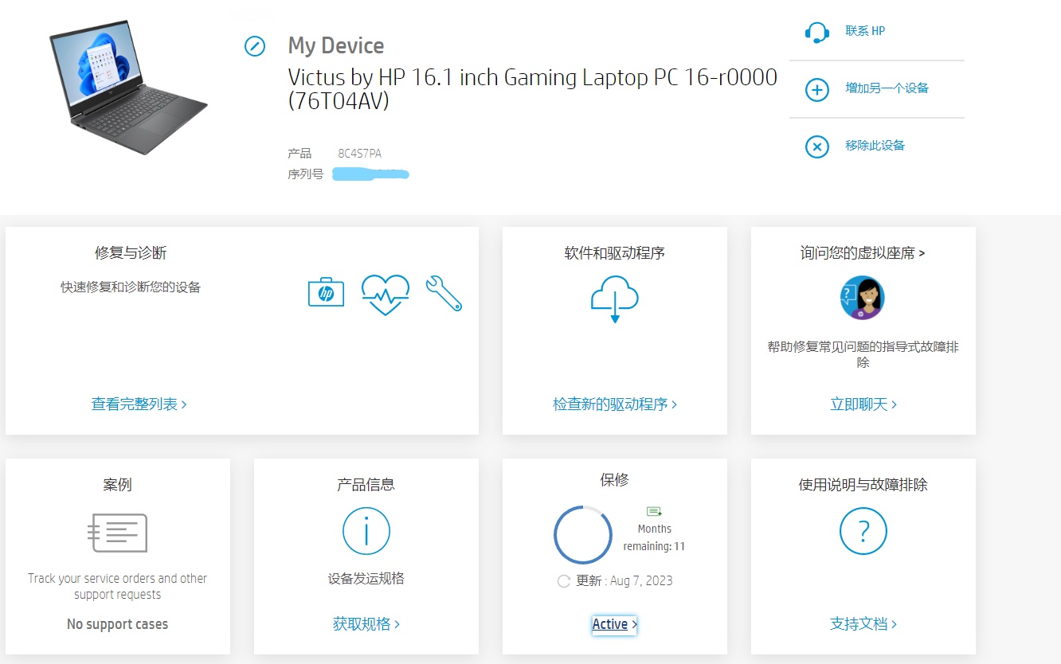The height and width of the screenshot is (664, 1061).
Task: Click the 更新 : Aug 7, 2023 date text
Action: [x=624, y=581]
